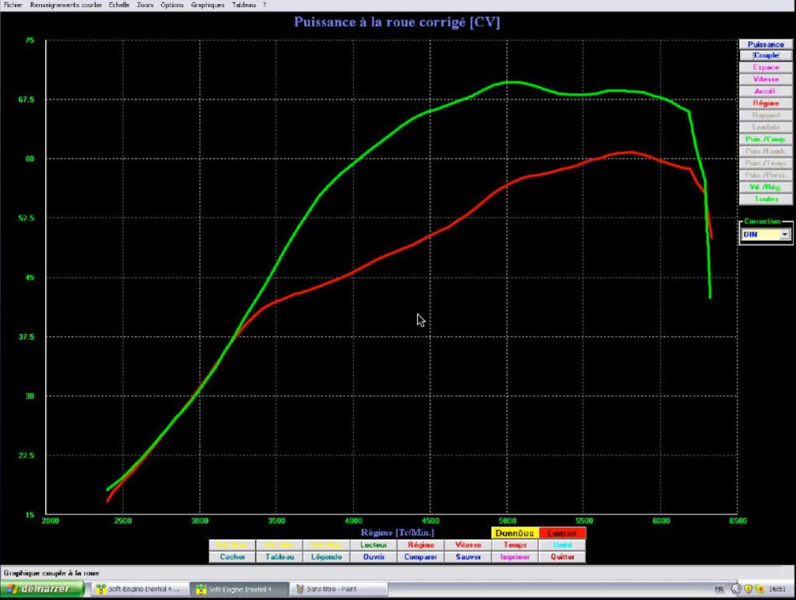
Task: Click Comparer to compare curves
Action: (421, 556)
